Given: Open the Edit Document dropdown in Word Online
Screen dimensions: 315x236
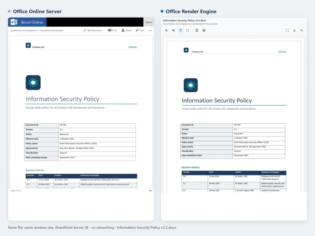Looking at the screenshot, I should pyautogui.click(x=94, y=30).
